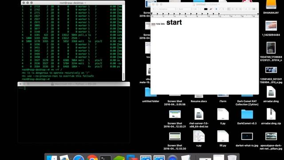Select the DHANANJAY drive icon on desktop

click(271, 4)
